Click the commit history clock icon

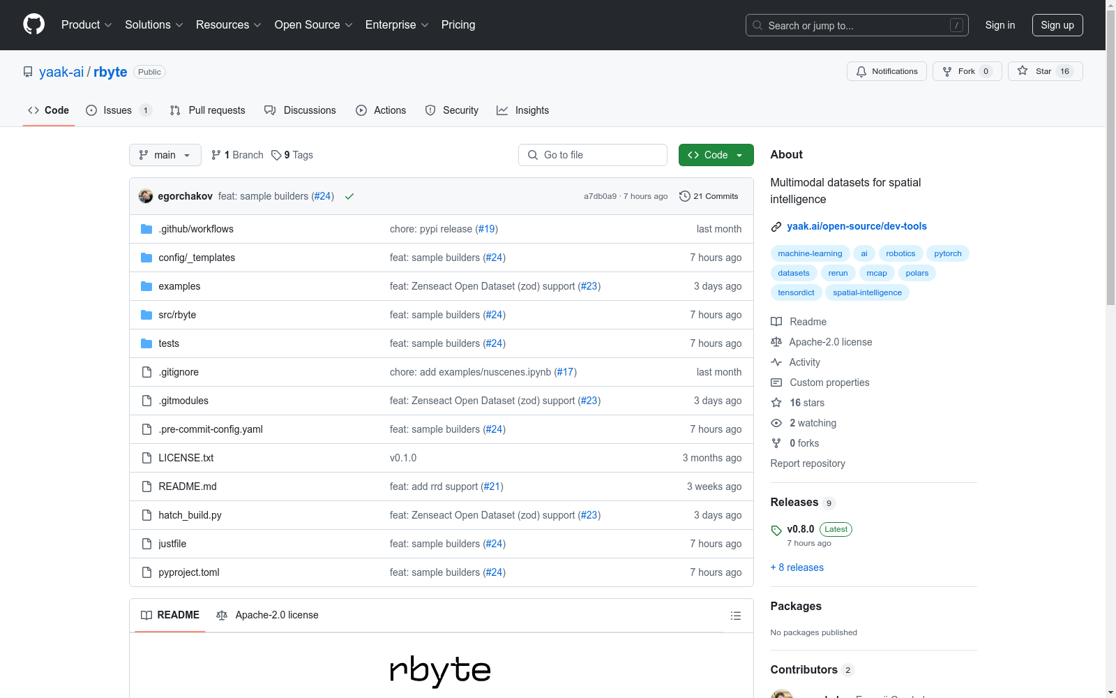click(x=684, y=196)
